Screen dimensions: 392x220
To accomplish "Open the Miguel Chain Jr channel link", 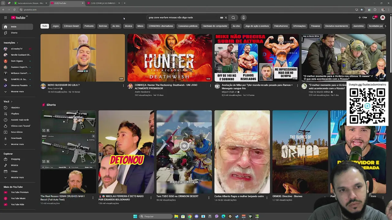I will click(x=229, y=92).
